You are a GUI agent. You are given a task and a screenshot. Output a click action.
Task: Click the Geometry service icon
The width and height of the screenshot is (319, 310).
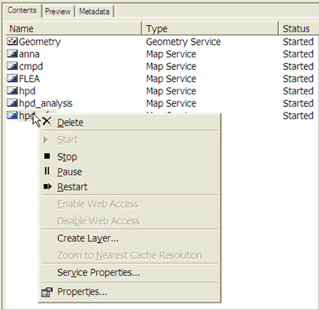12,42
